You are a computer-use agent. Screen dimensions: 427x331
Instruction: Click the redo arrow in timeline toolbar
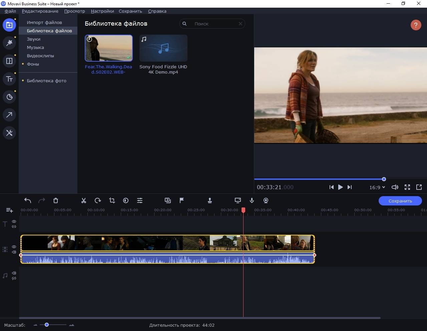click(42, 200)
